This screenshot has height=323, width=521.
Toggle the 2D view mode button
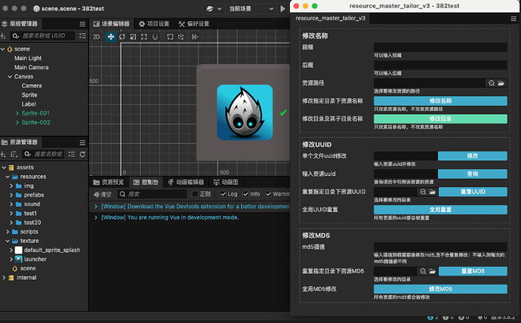tap(97, 37)
